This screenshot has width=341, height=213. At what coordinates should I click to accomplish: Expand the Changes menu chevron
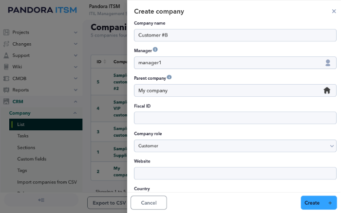76,44
